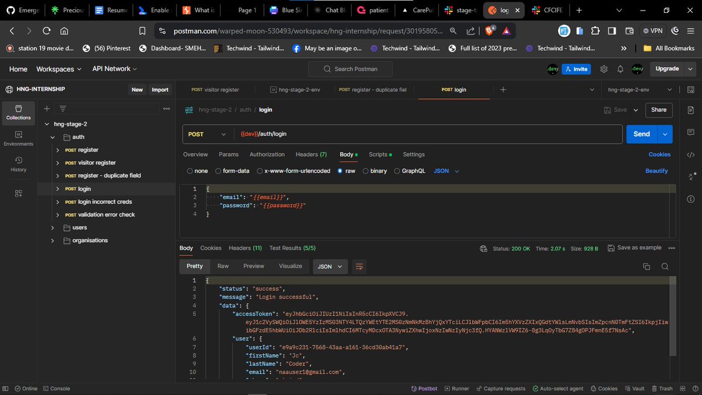Click the Import button

point(160,90)
